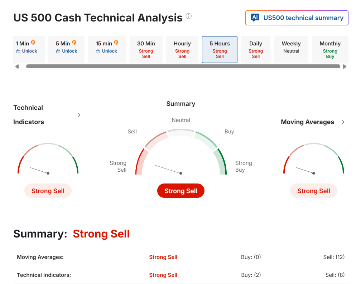Open US500 technical summary button
This screenshot has width=356, height=284.
tap(297, 18)
